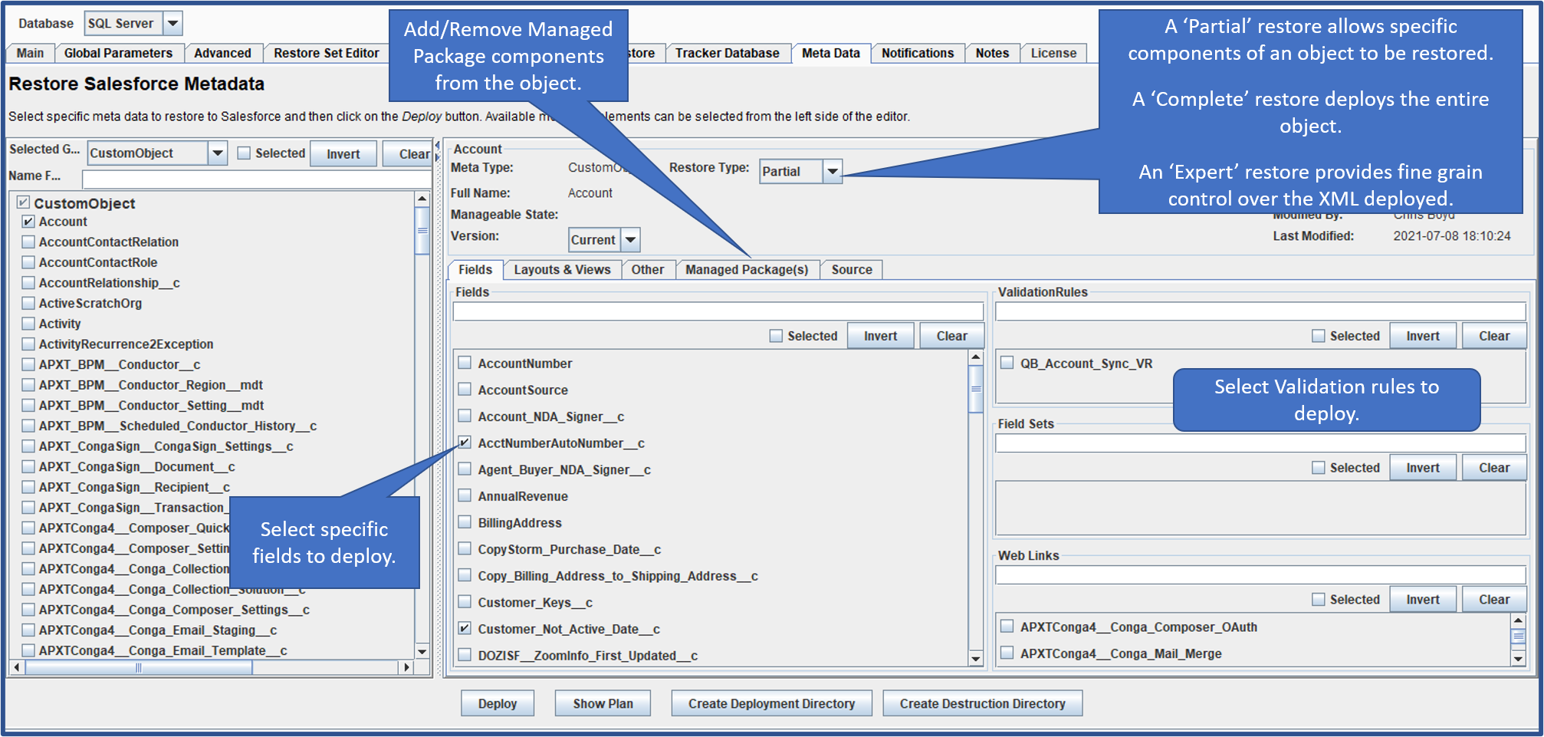Uncheck Customer_Not_Active_Date__c checkbox

click(x=465, y=628)
